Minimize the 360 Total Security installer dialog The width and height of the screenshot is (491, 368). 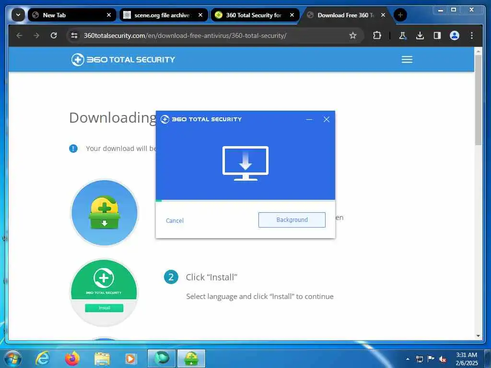309,119
